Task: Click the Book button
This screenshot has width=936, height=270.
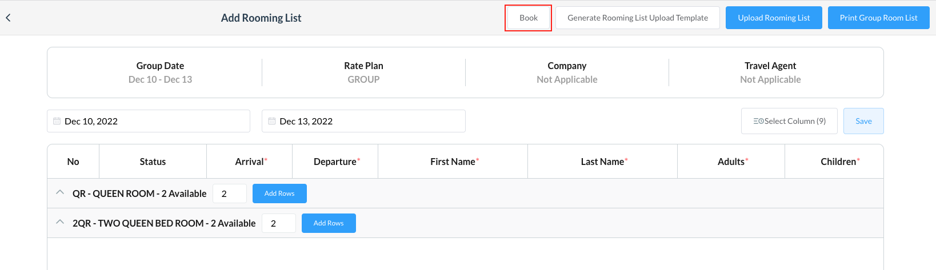Action: point(528,18)
